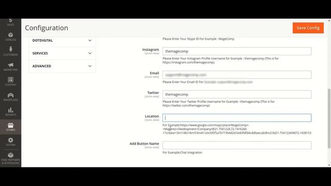
Task: Click the Add Button Name label
Action: [144, 144]
